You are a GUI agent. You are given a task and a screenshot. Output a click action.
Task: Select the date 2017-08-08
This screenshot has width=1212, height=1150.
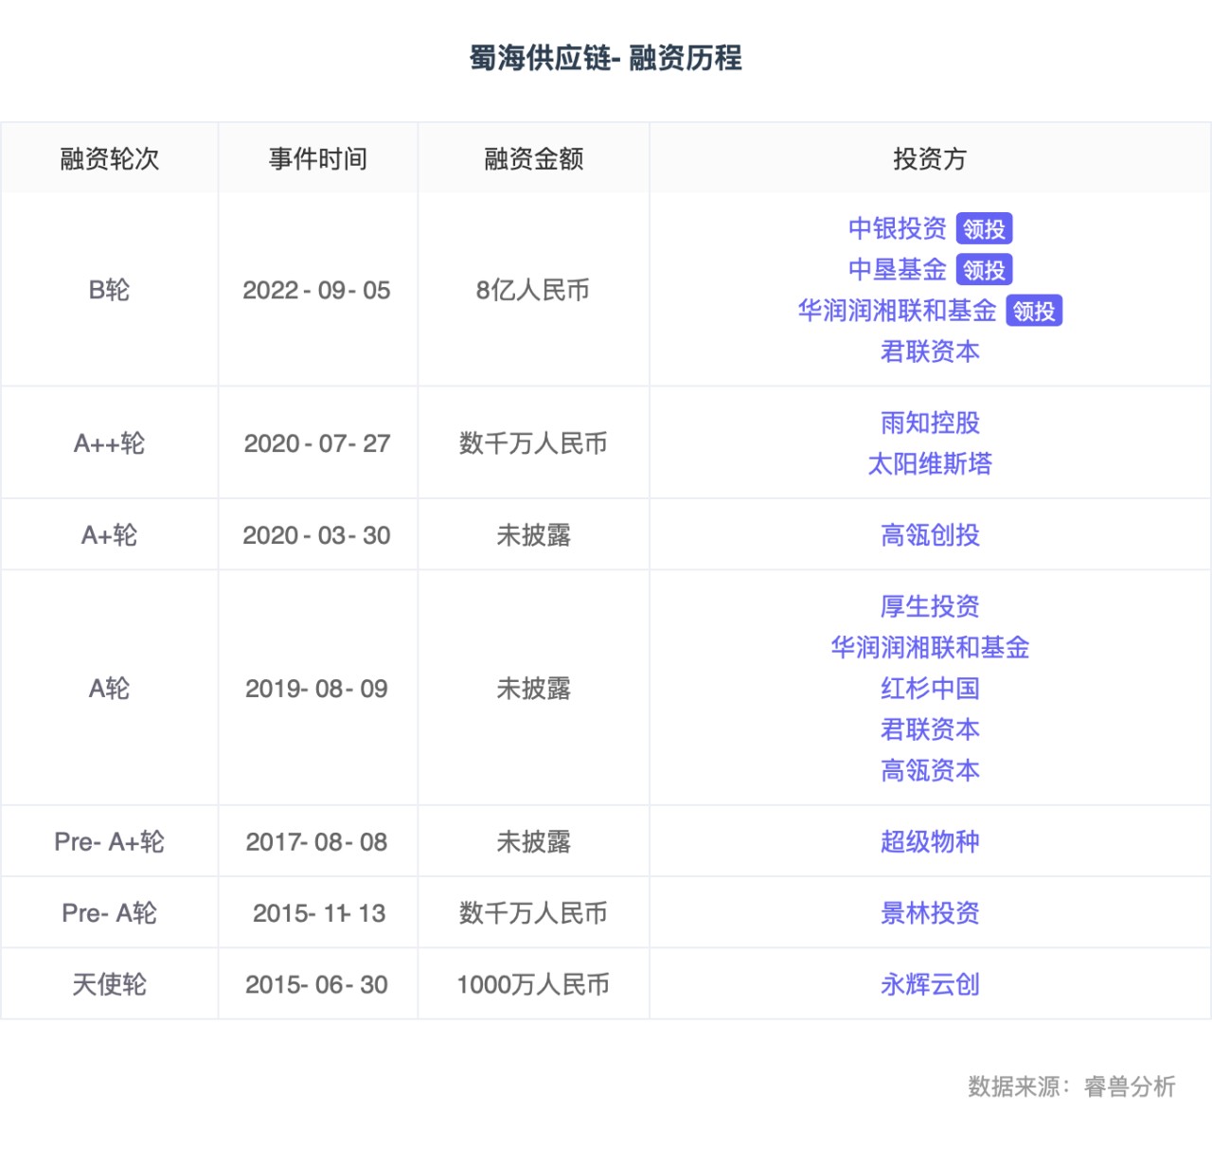317,841
